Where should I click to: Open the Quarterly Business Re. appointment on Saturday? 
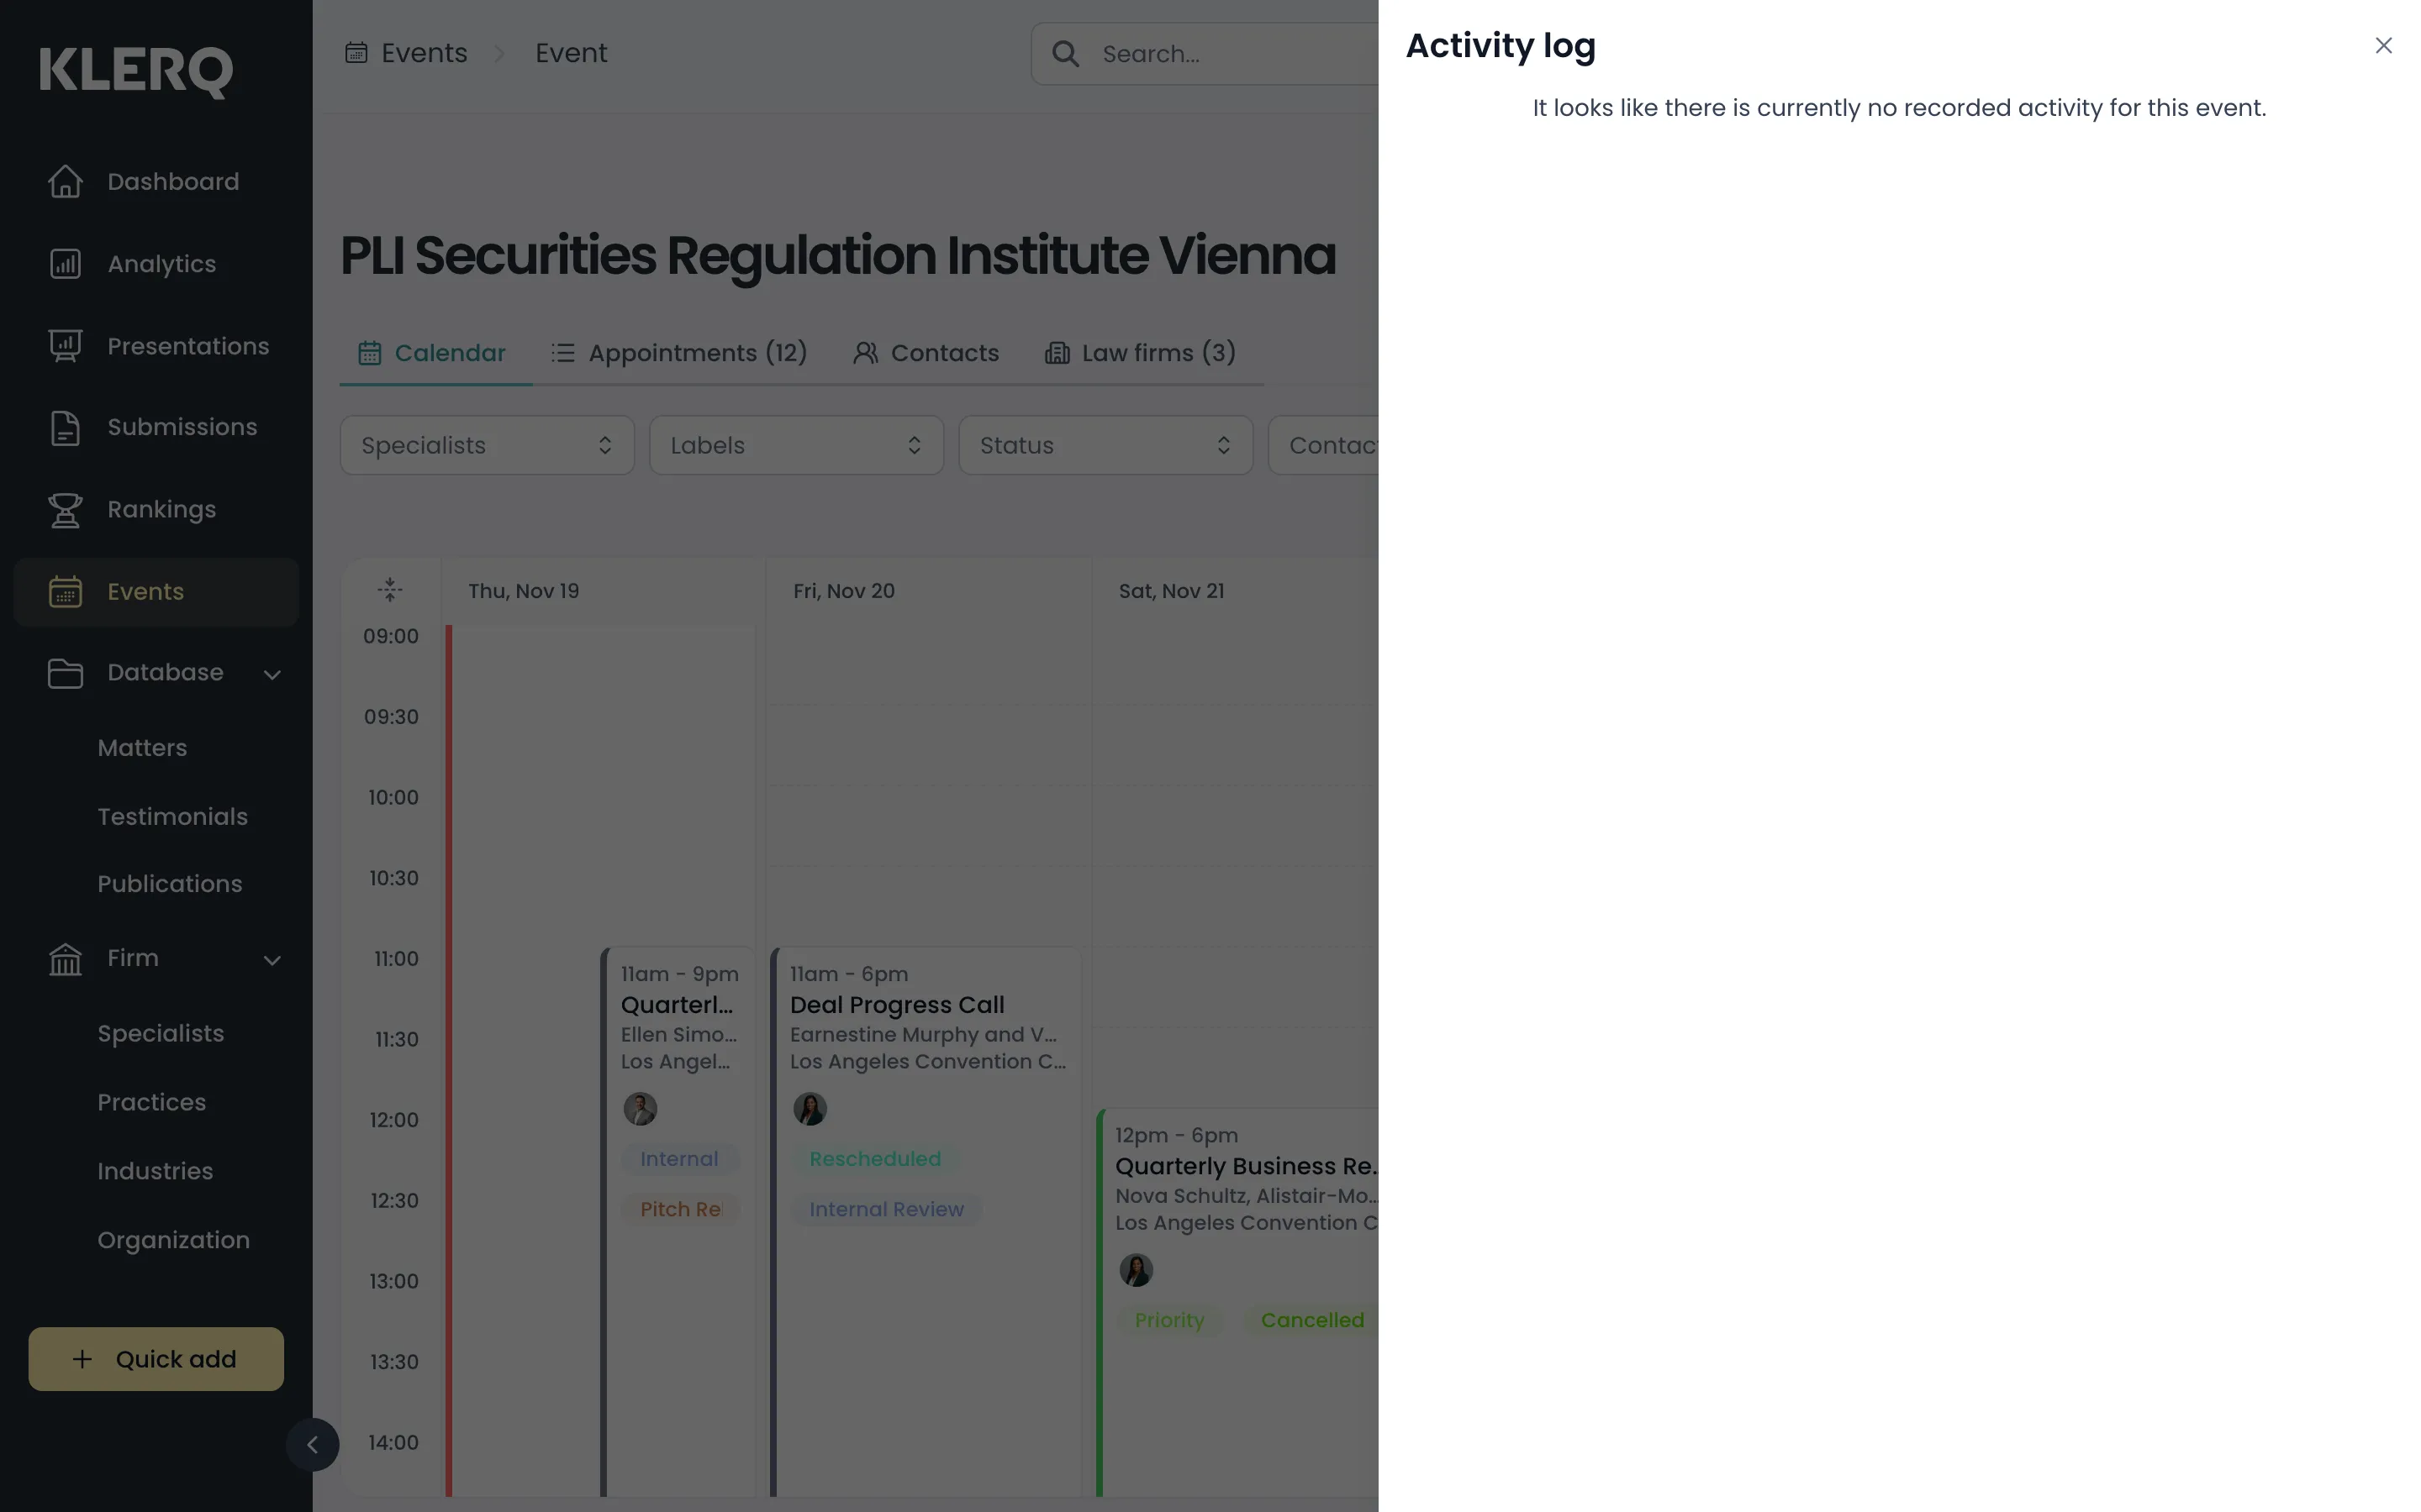point(1238,1302)
